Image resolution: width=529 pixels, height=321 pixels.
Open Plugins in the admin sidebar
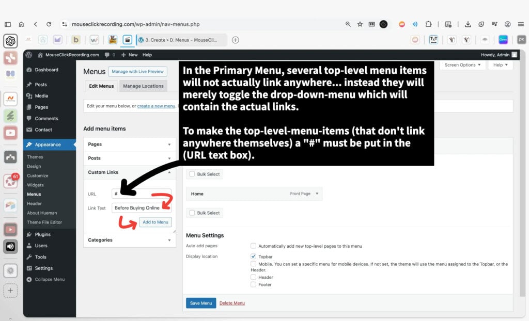click(x=42, y=234)
